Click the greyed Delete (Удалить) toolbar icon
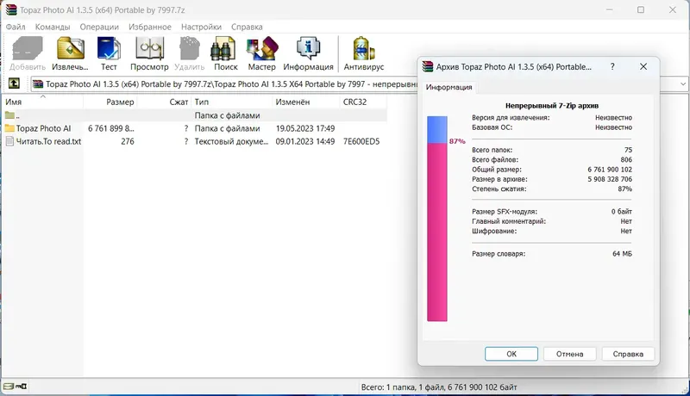Screen dimensions: 690x396 (190, 48)
